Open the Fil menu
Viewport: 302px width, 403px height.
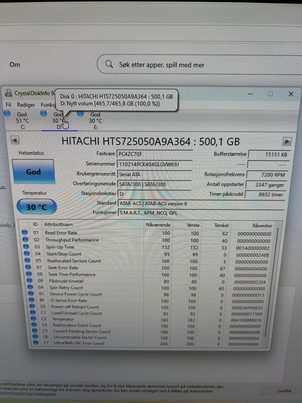(x=8, y=105)
